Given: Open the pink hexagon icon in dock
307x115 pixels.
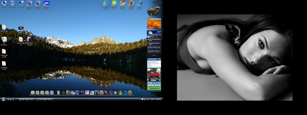Looking at the screenshot, I should 111,93.
